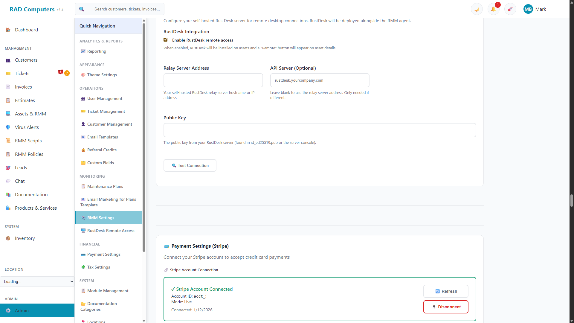Toggle dark mode moon icon
574x323 pixels.
[477, 9]
